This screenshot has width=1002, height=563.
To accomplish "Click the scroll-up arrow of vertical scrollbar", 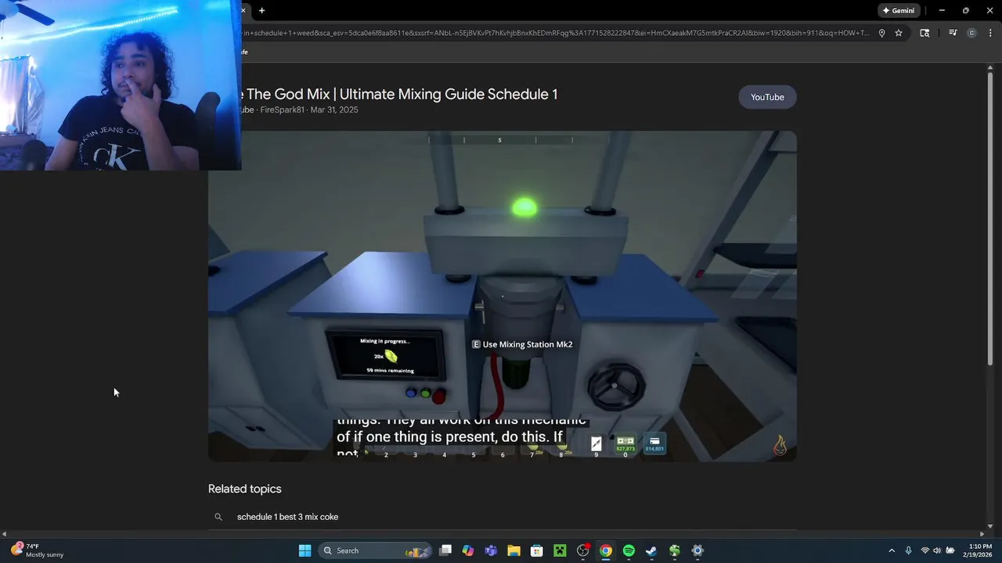I will pyautogui.click(x=990, y=68).
